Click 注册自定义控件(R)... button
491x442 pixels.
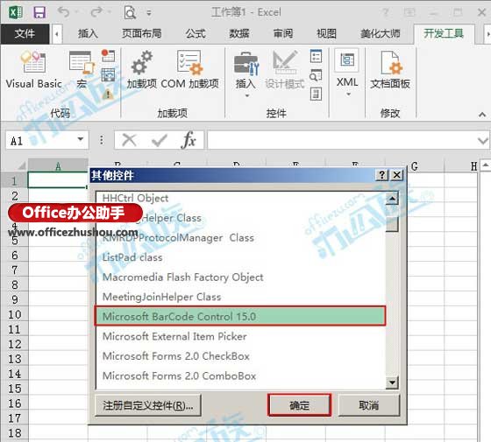click(148, 405)
